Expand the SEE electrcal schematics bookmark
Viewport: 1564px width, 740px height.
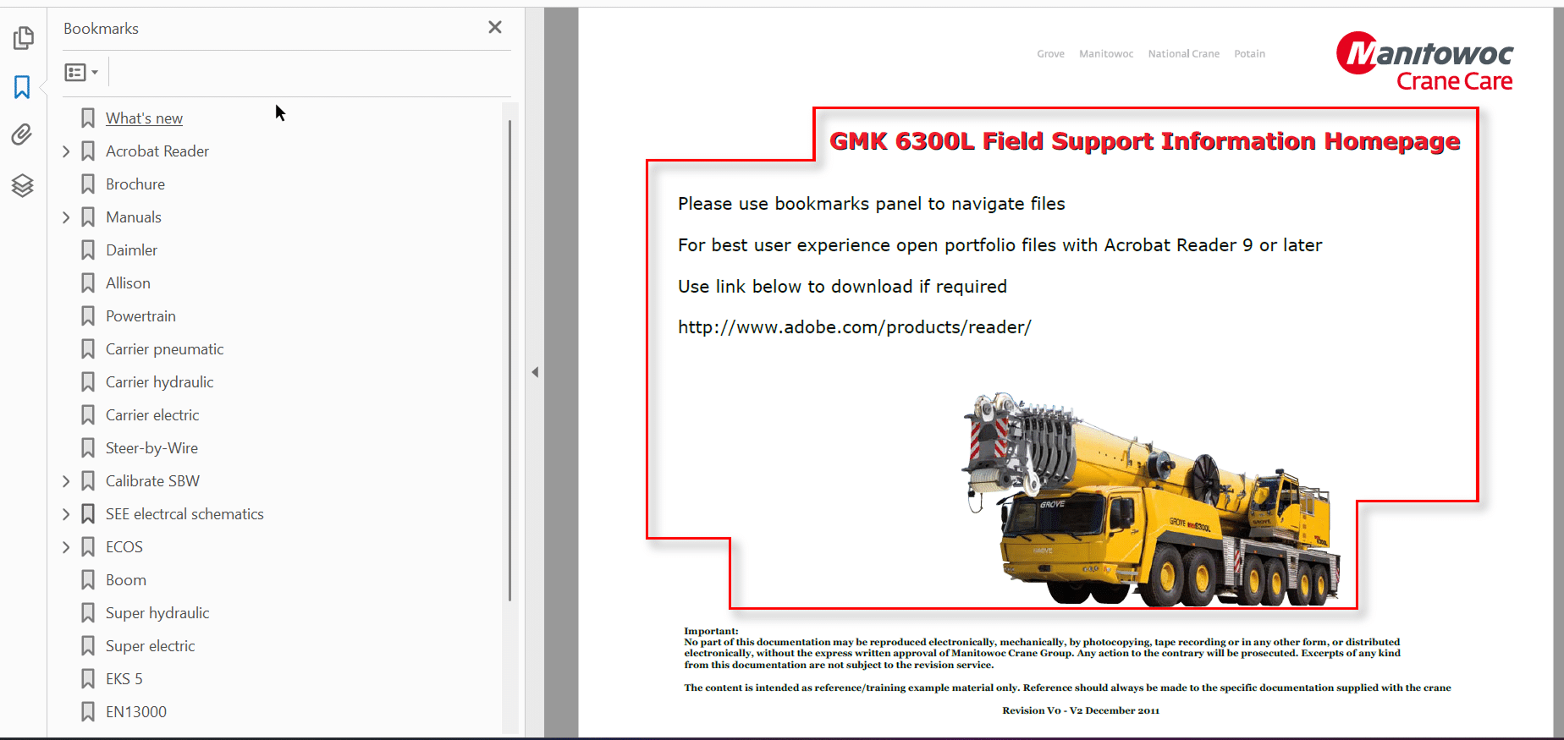pyautogui.click(x=66, y=514)
